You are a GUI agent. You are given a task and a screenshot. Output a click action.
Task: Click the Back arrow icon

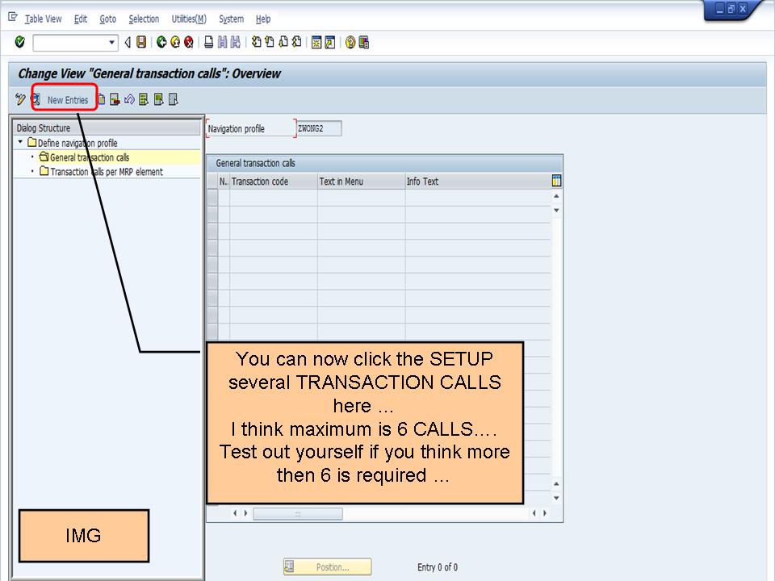point(161,42)
